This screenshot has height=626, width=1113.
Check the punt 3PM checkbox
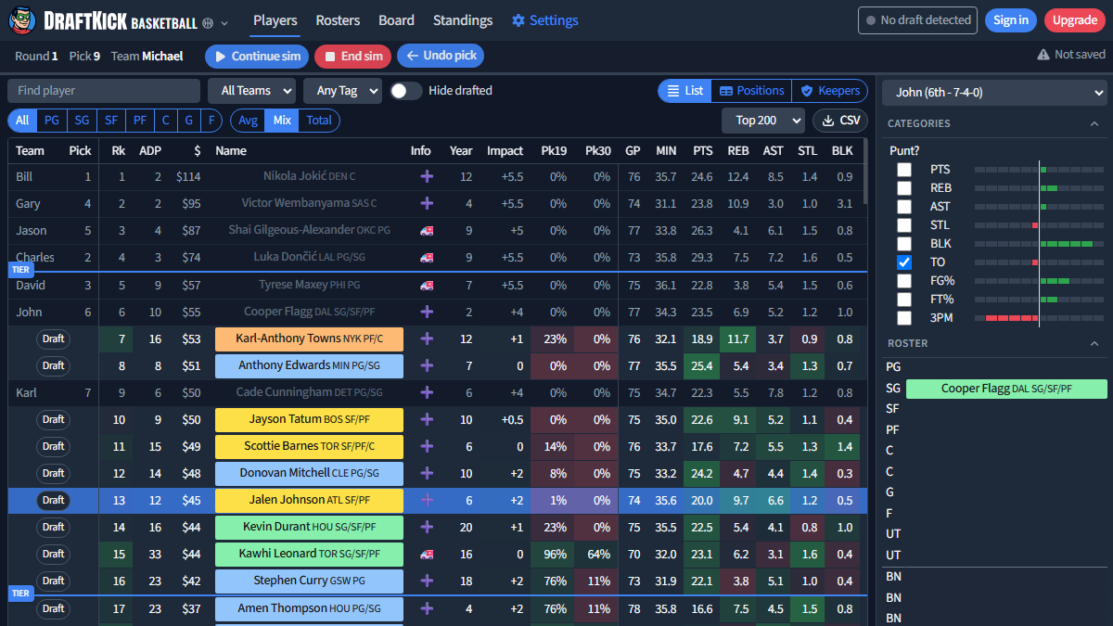904,318
